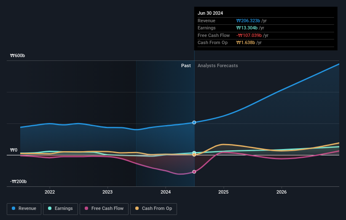Image resolution: width=346 pixels, height=220 pixels.
Task: Click the 2024 x-axis label
Action: pos(166,192)
